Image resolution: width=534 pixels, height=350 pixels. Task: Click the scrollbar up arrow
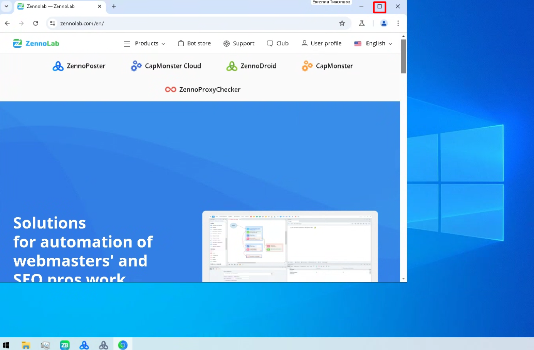click(x=403, y=36)
